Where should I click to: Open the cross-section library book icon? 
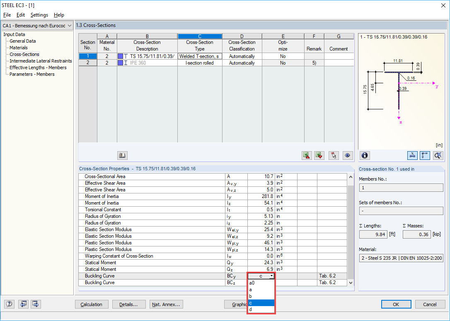click(122, 155)
